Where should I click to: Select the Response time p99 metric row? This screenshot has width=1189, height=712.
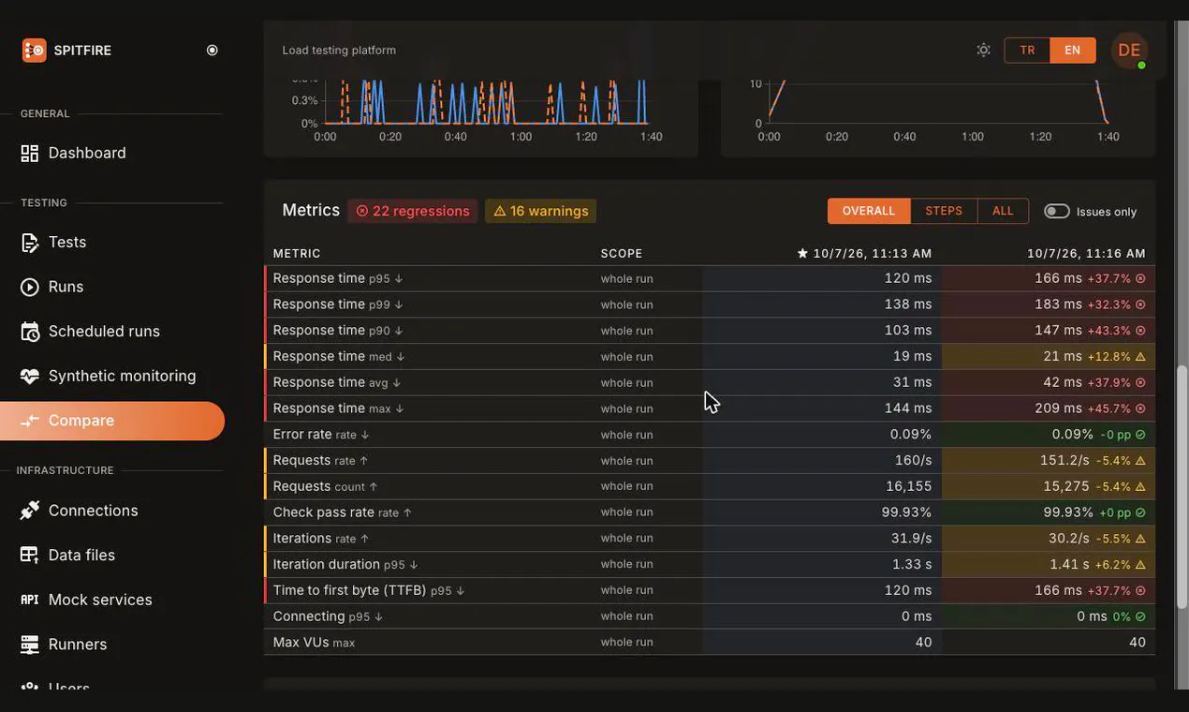coord(710,304)
